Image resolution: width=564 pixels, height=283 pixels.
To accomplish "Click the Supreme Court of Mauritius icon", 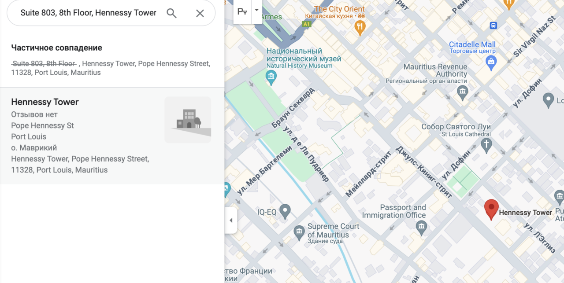I will click(x=300, y=232).
